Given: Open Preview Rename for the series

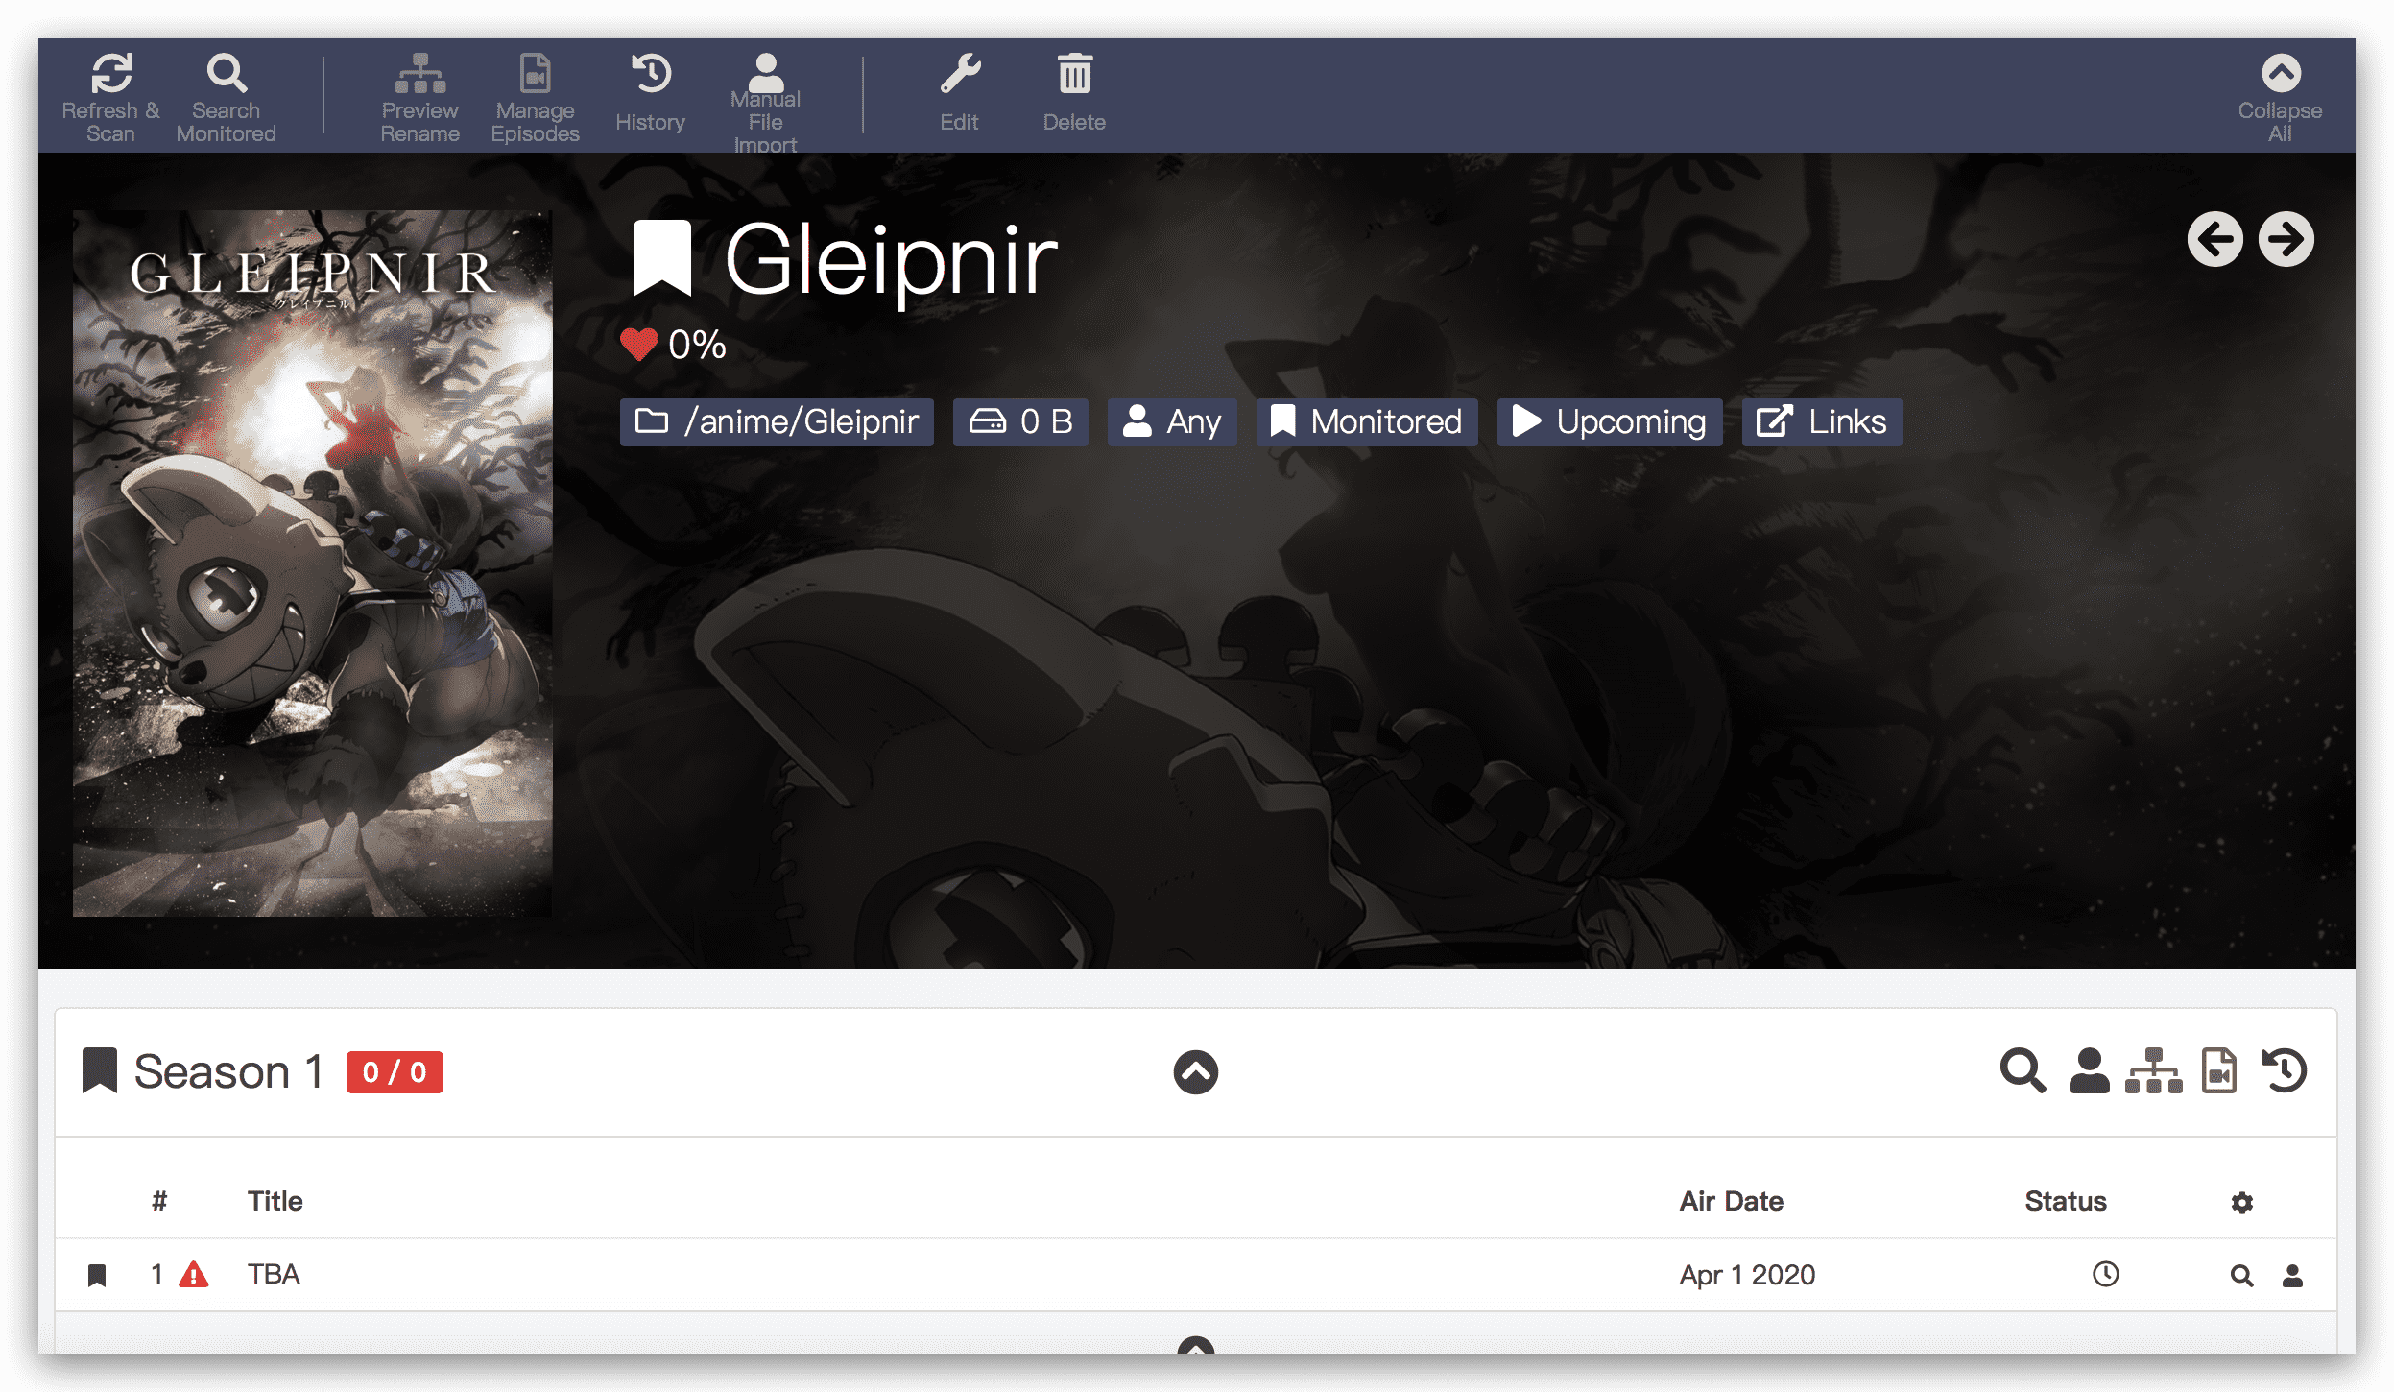Looking at the screenshot, I should (419, 97).
